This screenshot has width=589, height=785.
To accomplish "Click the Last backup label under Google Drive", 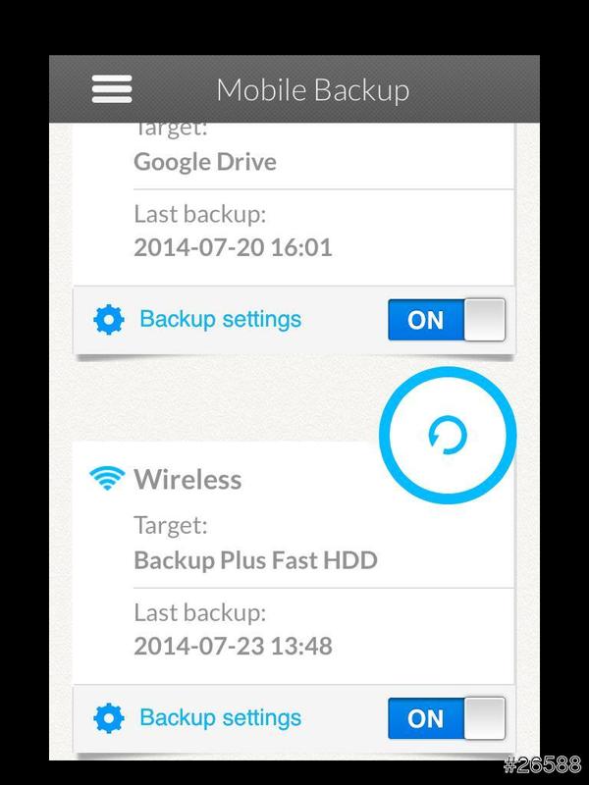I will 200,214.
